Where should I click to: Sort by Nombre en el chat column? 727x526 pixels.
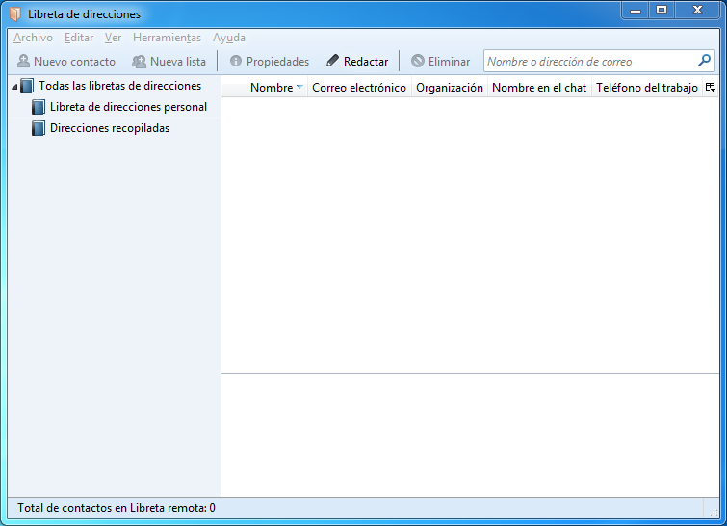[539, 88]
